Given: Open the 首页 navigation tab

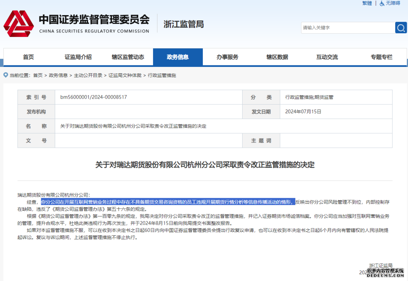Looking at the screenshot, I should [x=28, y=57].
